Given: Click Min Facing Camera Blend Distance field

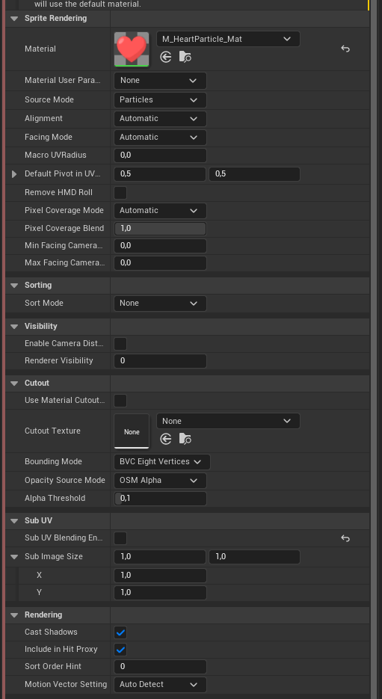Looking at the screenshot, I should point(160,246).
